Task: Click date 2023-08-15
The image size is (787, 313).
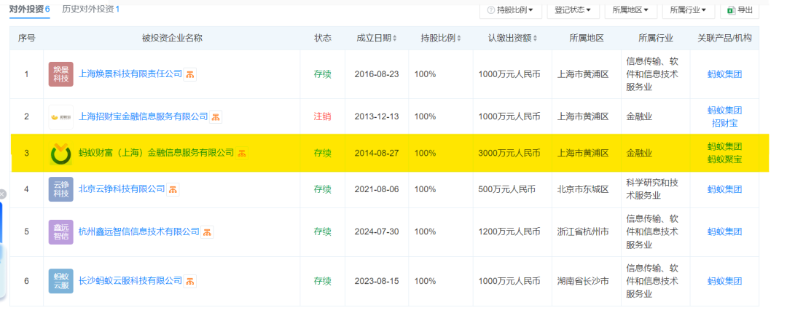Action: pos(377,281)
